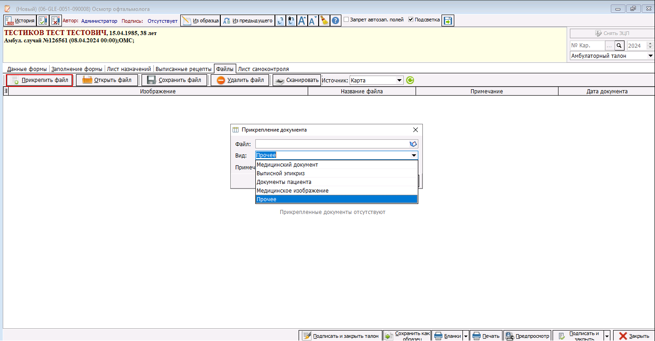This screenshot has width=655, height=341.
Task: Click the checklist icon with red cross
Action: 56,20
